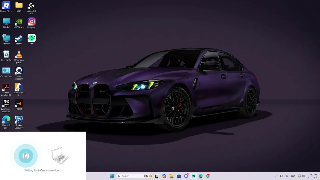320x180 pixels.
Task: Open the Recycle Bin
Action: click(x=6, y=55)
